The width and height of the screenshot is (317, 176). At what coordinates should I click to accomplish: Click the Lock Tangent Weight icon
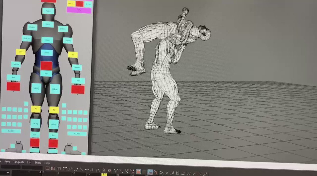(x=132, y=171)
